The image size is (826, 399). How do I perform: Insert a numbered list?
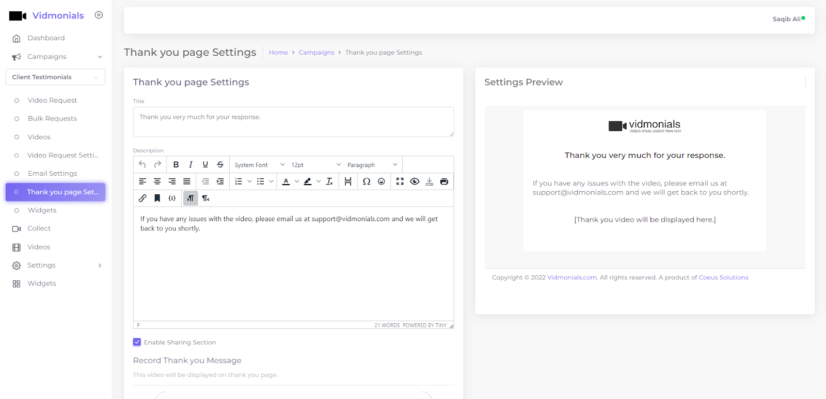pyautogui.click(x=239, y=181)
